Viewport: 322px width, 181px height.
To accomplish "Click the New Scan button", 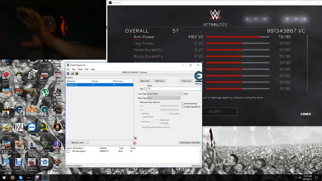I will pos(145,81).
